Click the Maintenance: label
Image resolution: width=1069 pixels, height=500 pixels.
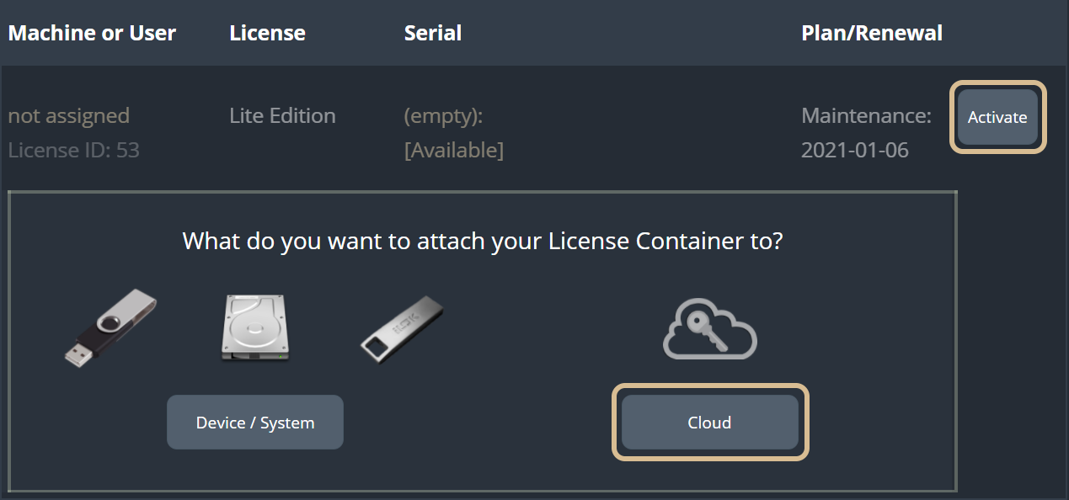[x=866, y=115]
